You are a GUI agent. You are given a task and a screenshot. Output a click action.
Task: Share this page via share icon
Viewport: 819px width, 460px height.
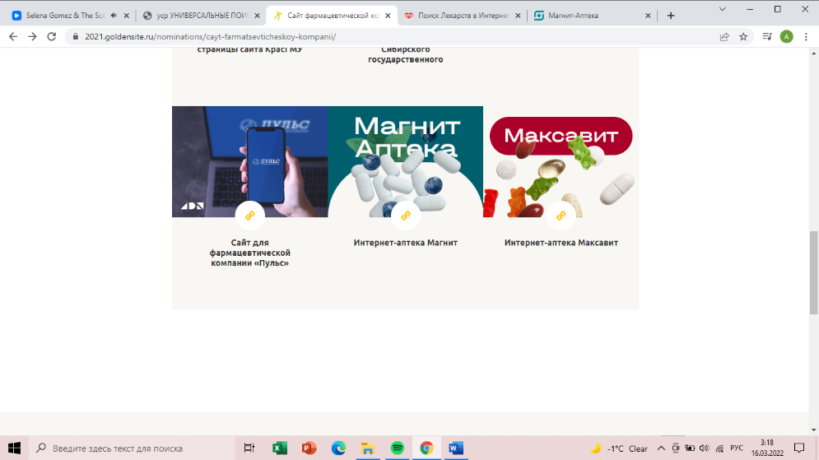tap(724, 36)
